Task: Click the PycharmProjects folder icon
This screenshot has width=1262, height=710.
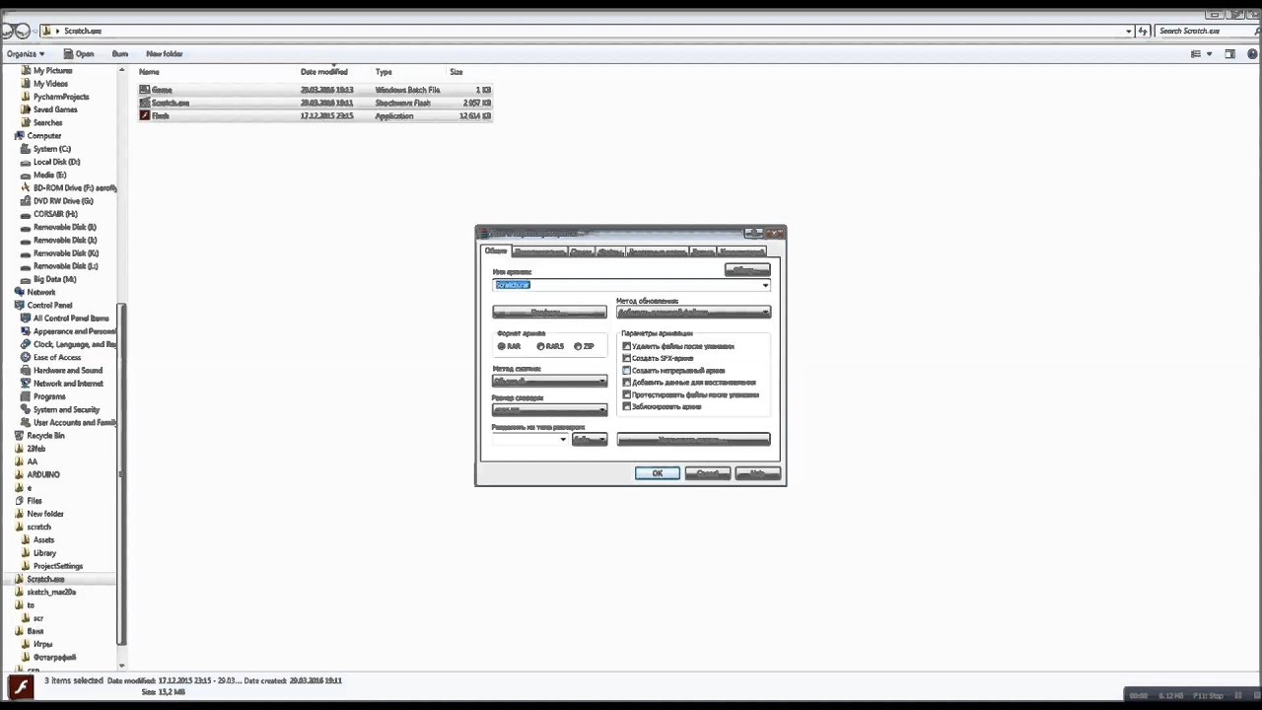Action: click(x=26, y=97)
